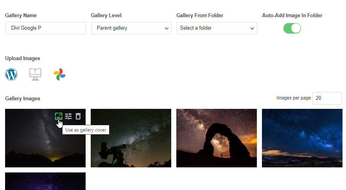
Task: Click the Images per page label
Action: click(x=293, y=98)
